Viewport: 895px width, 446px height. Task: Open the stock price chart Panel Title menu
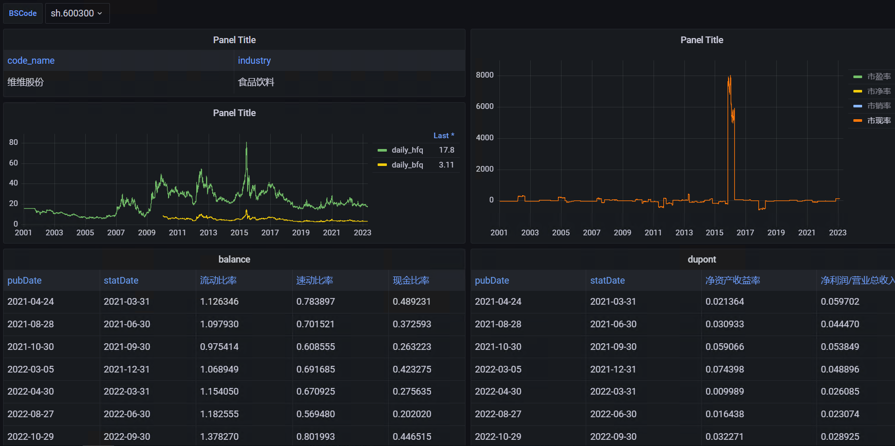pyautogui.click(x=234, y=113)
